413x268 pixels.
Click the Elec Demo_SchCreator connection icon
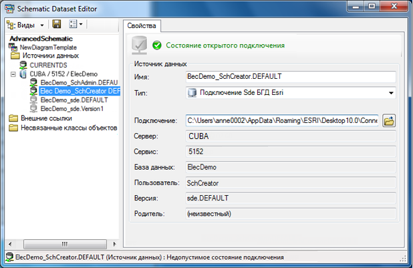coord(33,91)
